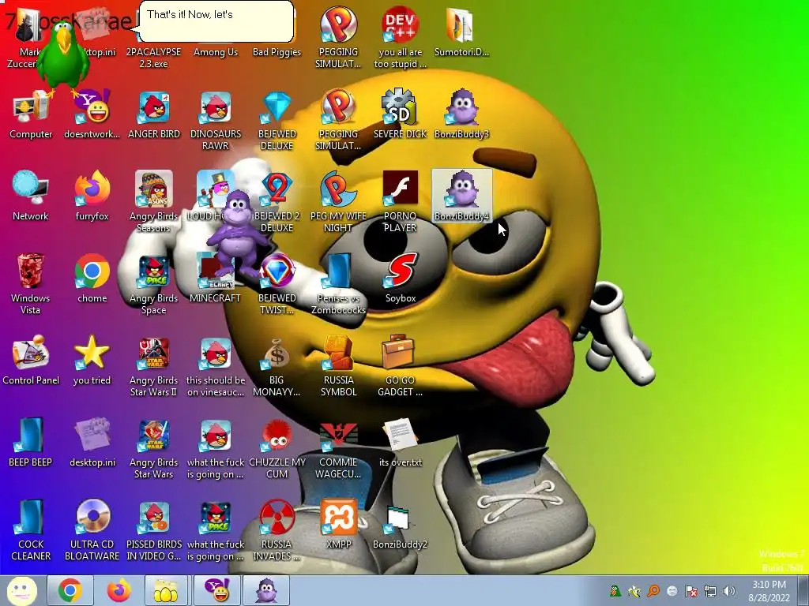
Task: Open the Start menu smiley orb
Action: [21, 590]
